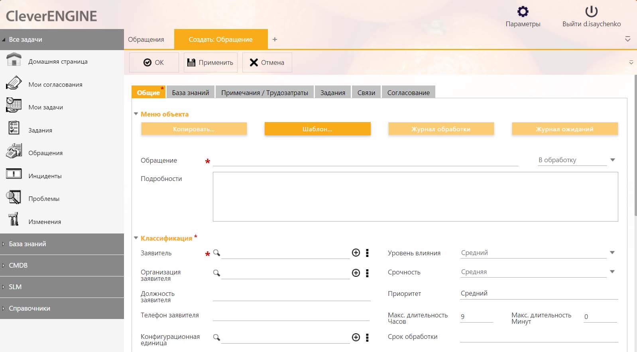
Task: Open three-dot menu for Организация заявителя
Action: (x=367, y=273)
